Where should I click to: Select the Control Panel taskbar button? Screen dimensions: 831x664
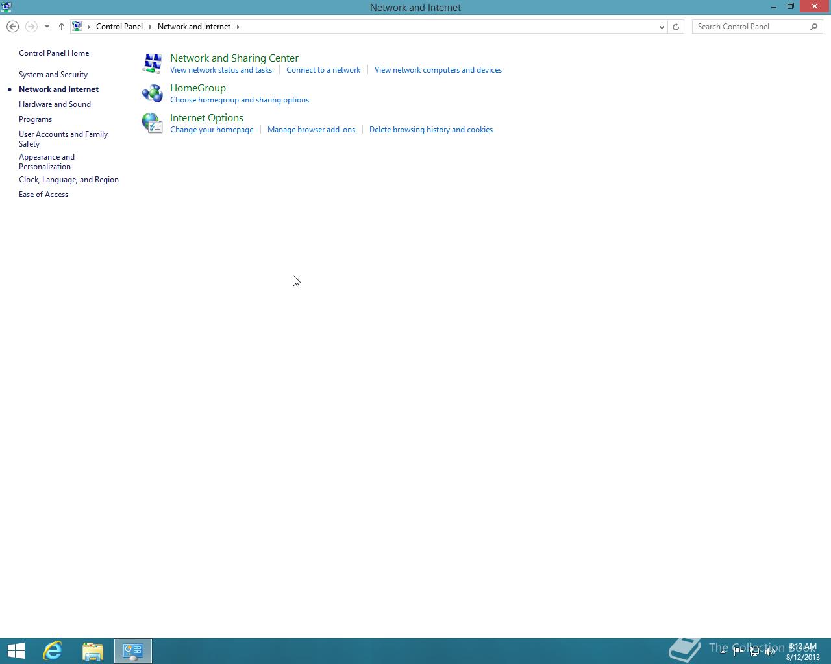click(133, 651)
